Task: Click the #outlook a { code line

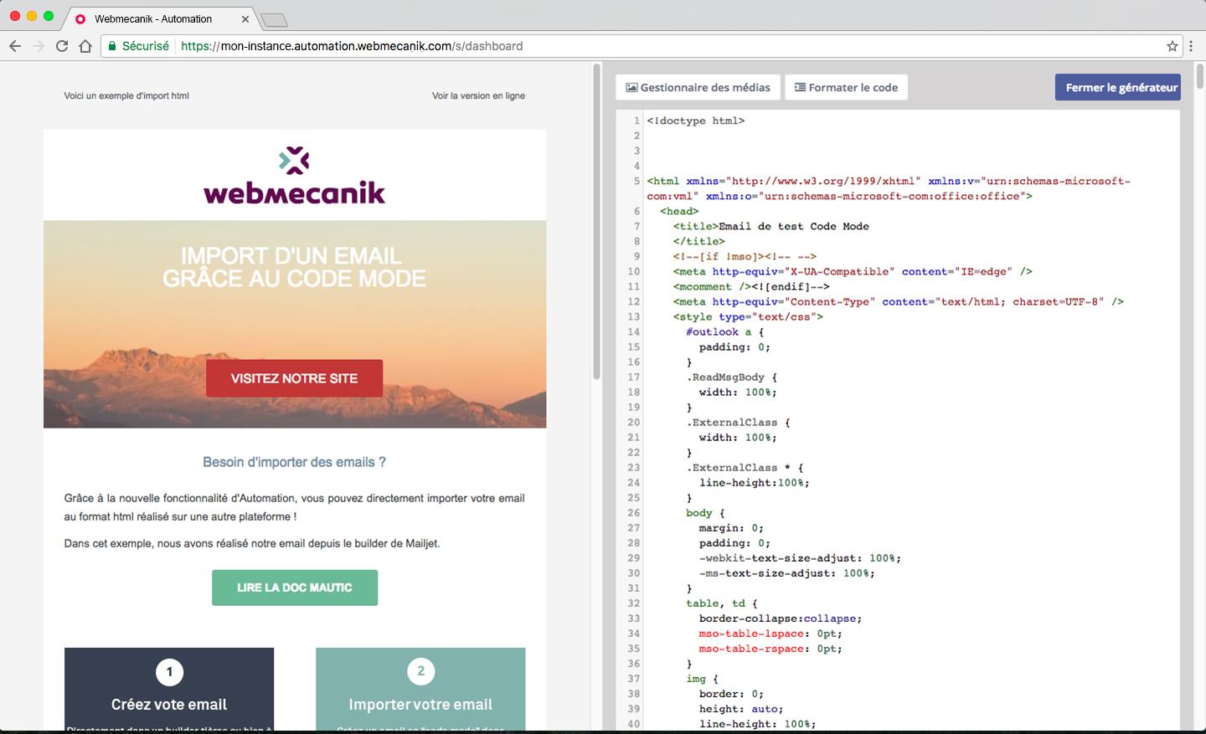Action: tap(724, 331)
